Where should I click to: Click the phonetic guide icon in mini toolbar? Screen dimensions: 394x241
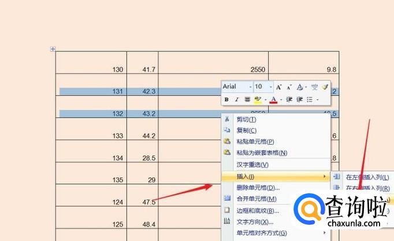(x=314, y=87)
